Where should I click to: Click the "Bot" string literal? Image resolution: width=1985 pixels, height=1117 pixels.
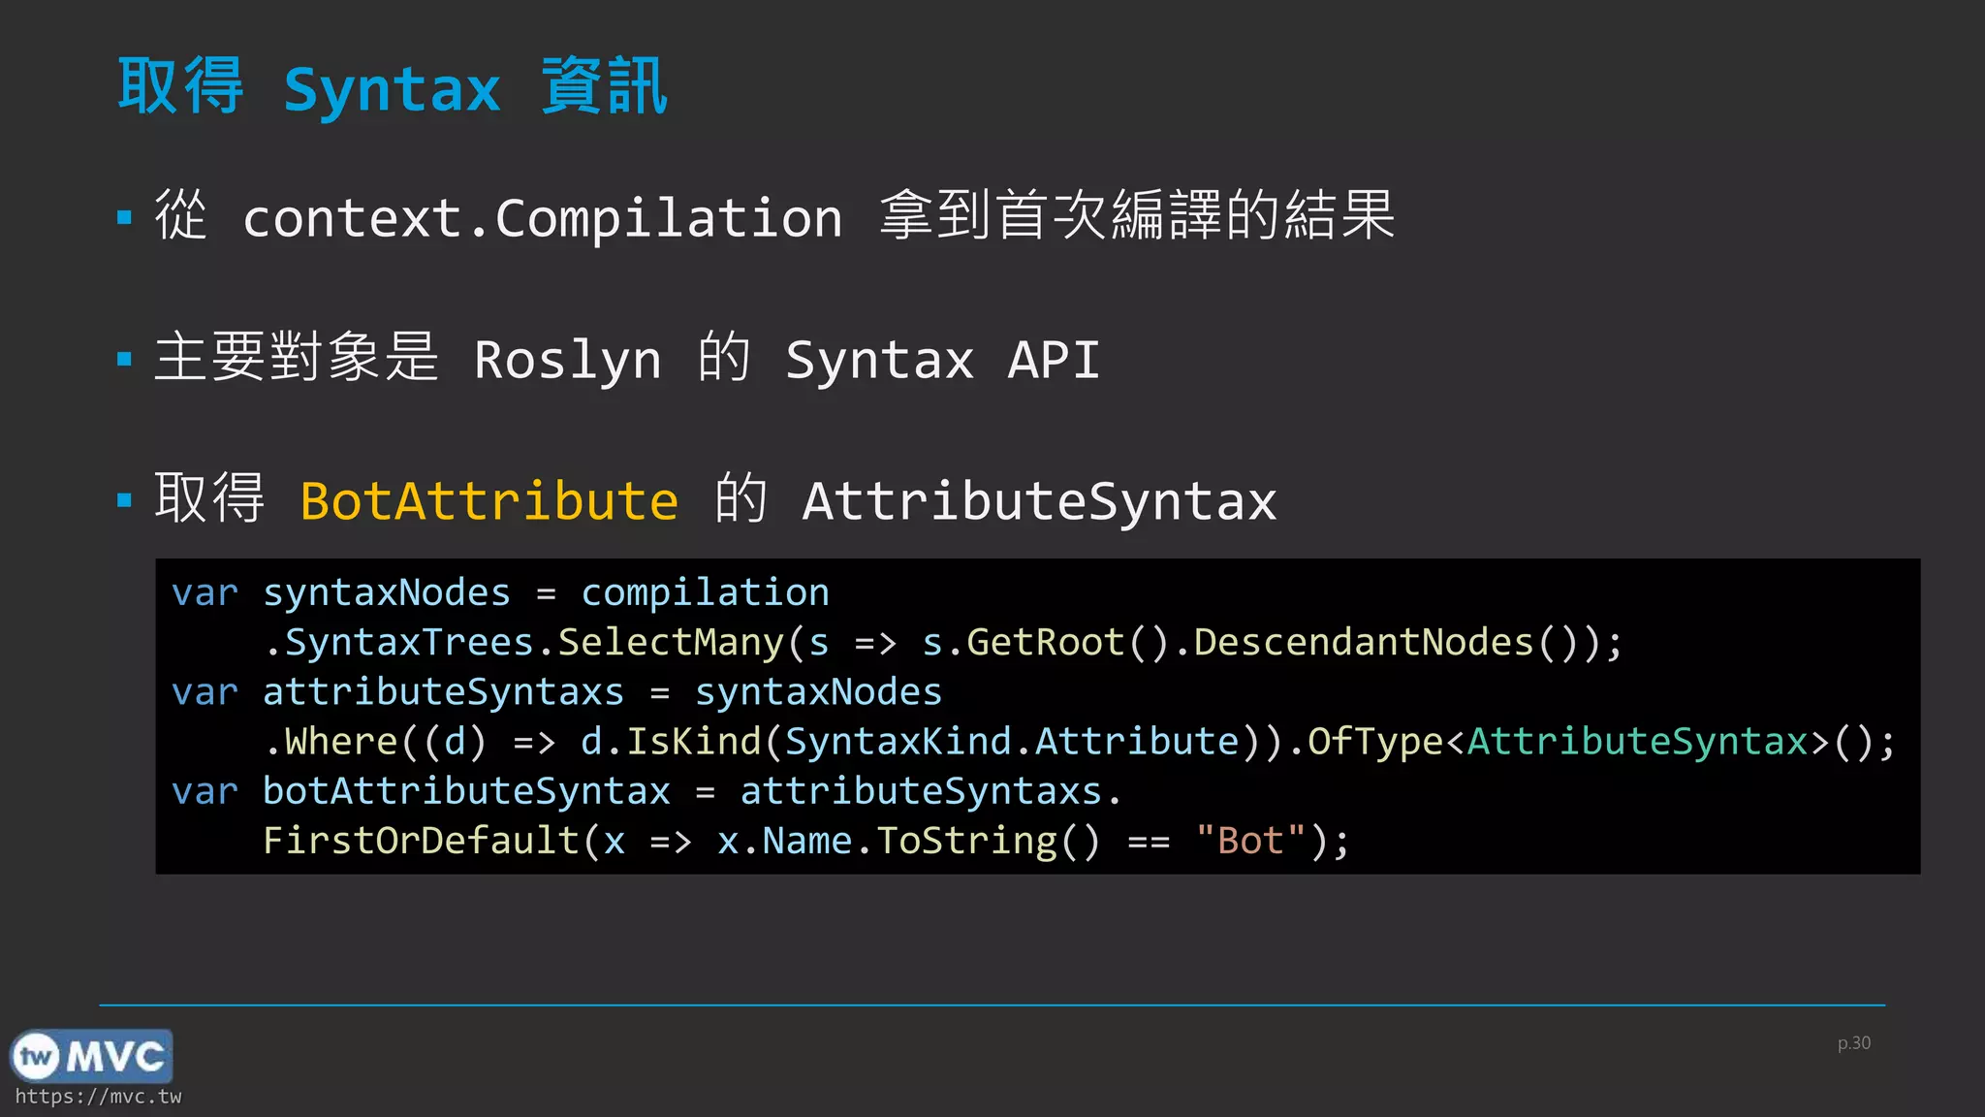1250,840
